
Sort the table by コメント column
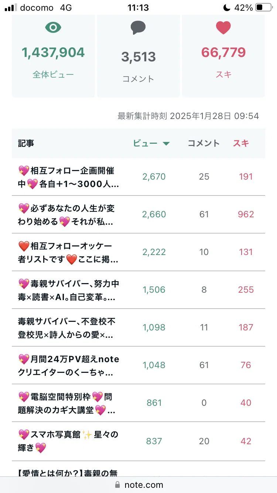click(x=204, y=143)
